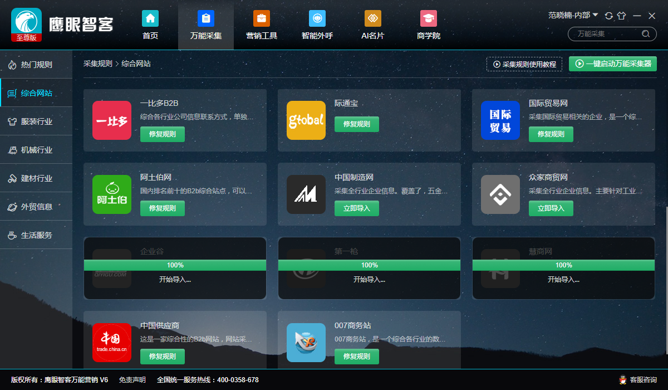
Task: Open the 营销工具 briefcase icon
Action: 262,18
